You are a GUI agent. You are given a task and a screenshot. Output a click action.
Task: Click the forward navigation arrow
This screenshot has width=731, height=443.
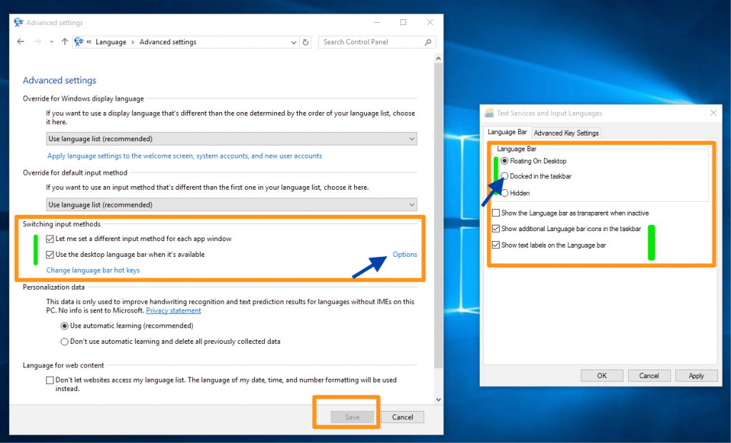(38, 42)
